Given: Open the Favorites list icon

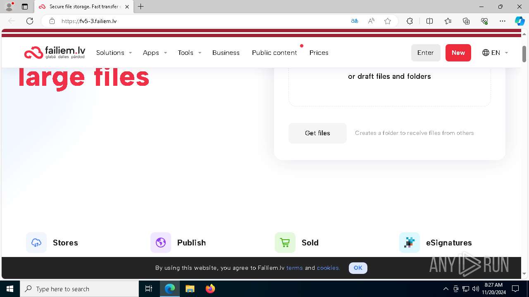Looking at the screenshot, I should point(448,21).
